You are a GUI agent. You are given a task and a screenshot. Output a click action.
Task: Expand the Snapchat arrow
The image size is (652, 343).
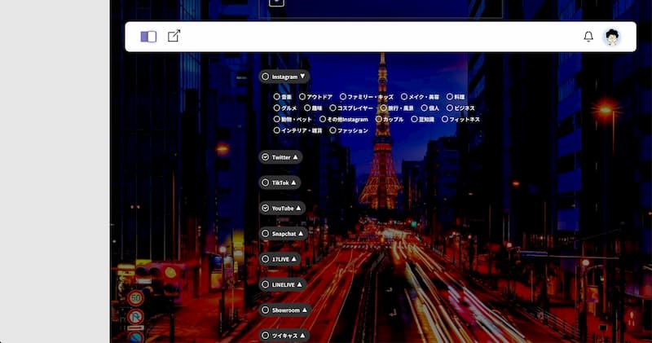pyautogui.click(x=301, y=233)
